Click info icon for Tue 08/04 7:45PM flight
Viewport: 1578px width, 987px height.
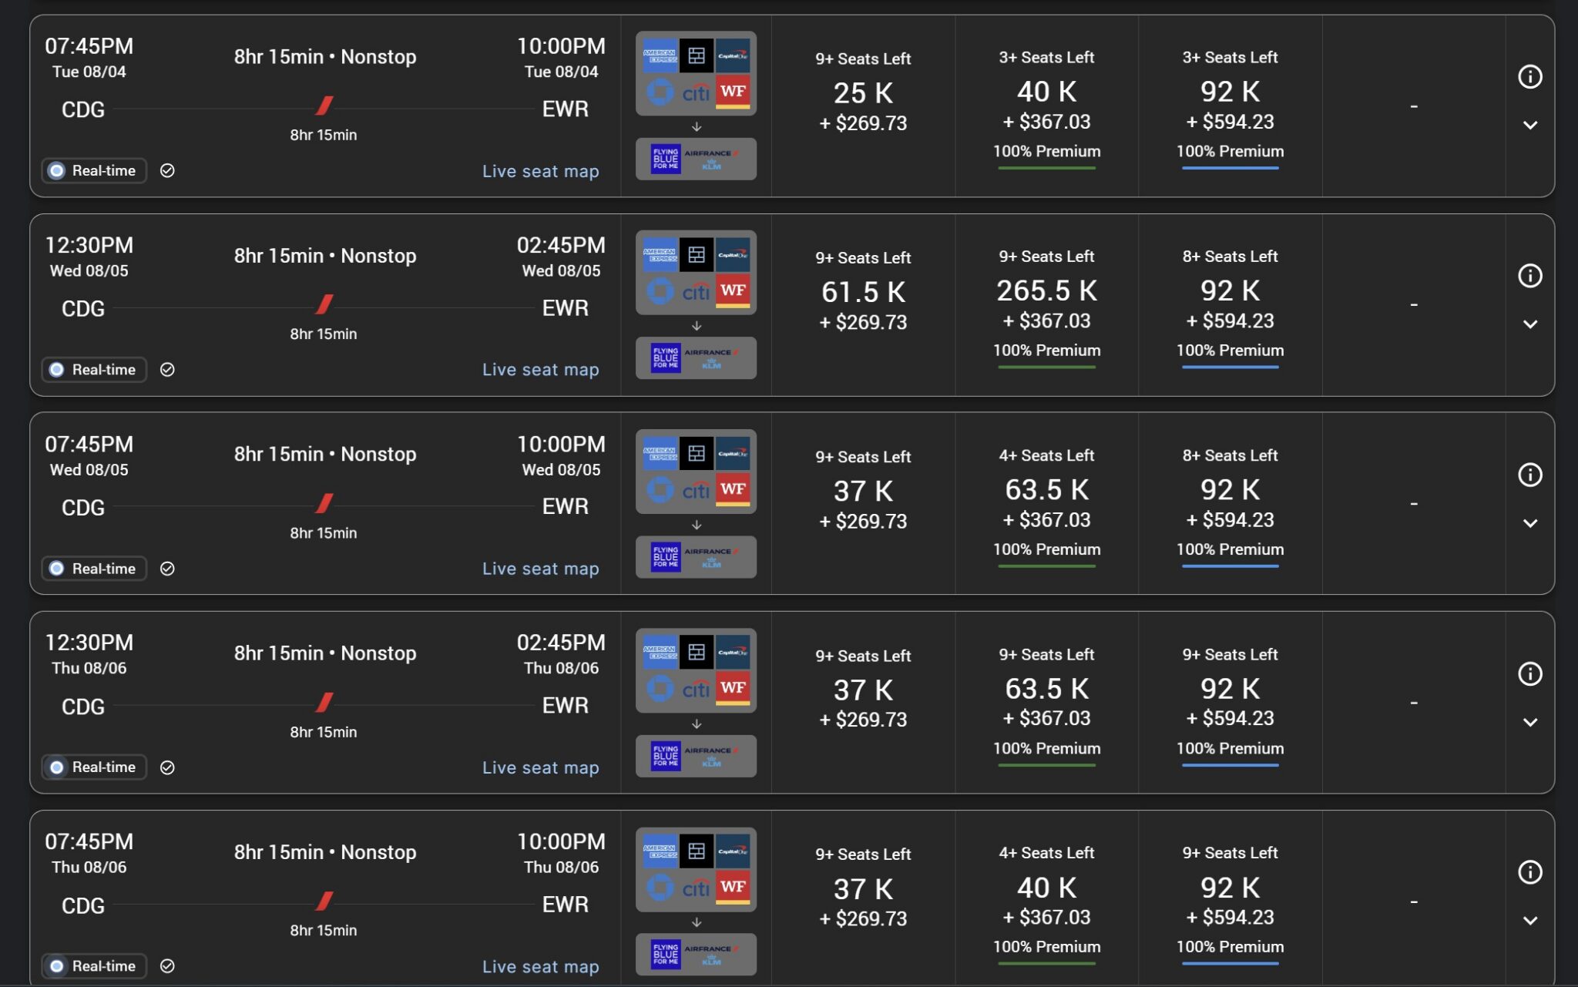1529,77
